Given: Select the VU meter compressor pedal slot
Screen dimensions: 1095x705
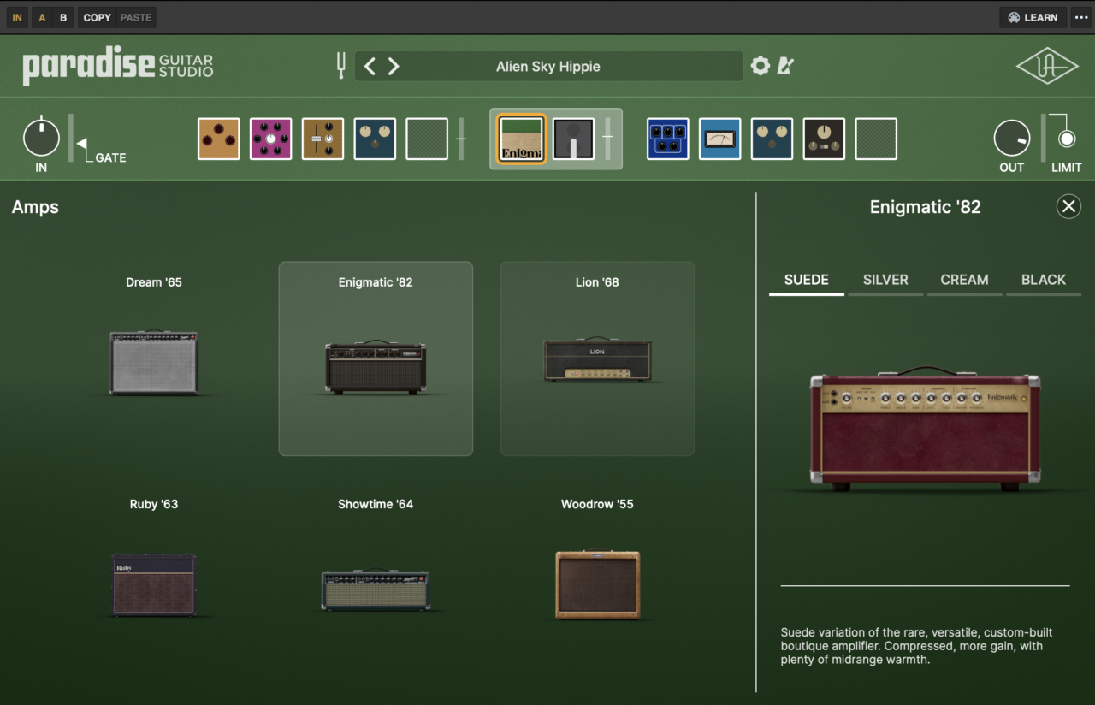Looking at the screenshot, I should [x=720, y=139].
